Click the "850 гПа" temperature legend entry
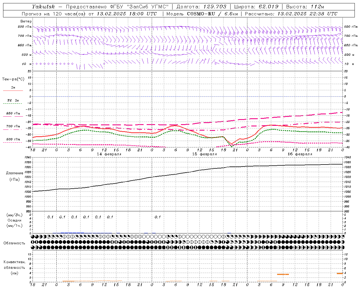359x287 pixels. (x=13, y=114)
